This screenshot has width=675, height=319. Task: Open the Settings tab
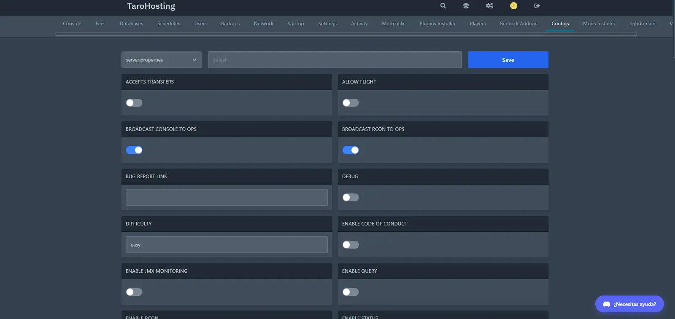click(327, 24)
